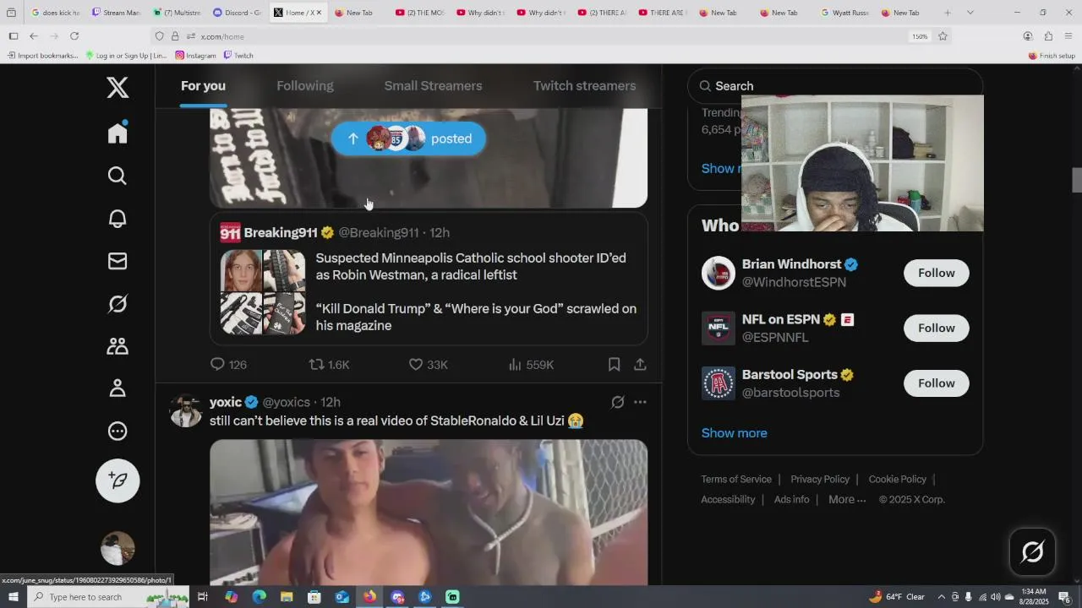Ask Grok about yoxic's post

(x=618, y=402)
